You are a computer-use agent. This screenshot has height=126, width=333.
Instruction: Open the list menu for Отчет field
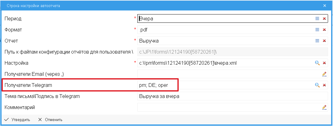(x=317, y=41)
